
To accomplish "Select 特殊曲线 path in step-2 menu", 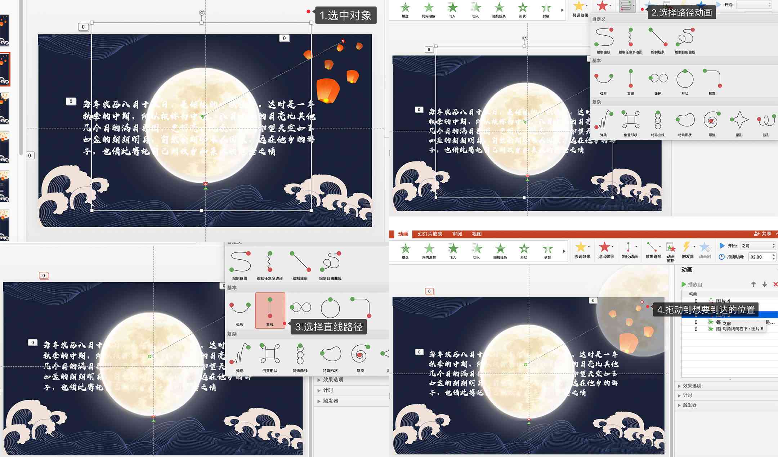I will click(x=658, y=123).
